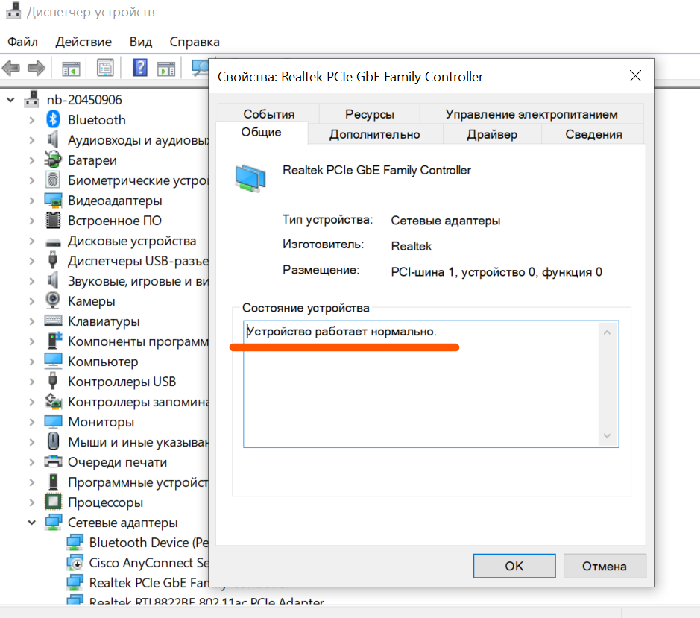Click the Компьютер monitor icon
Screen dimensions: 700x618
click(x=53, y=361)
